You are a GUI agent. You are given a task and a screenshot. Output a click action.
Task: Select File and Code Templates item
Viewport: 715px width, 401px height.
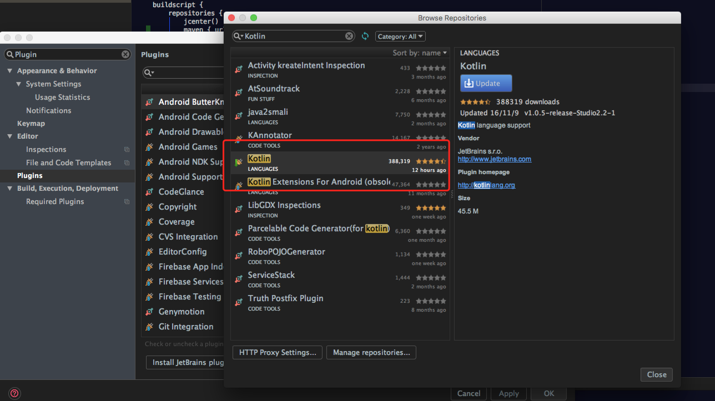pos(69,163)
